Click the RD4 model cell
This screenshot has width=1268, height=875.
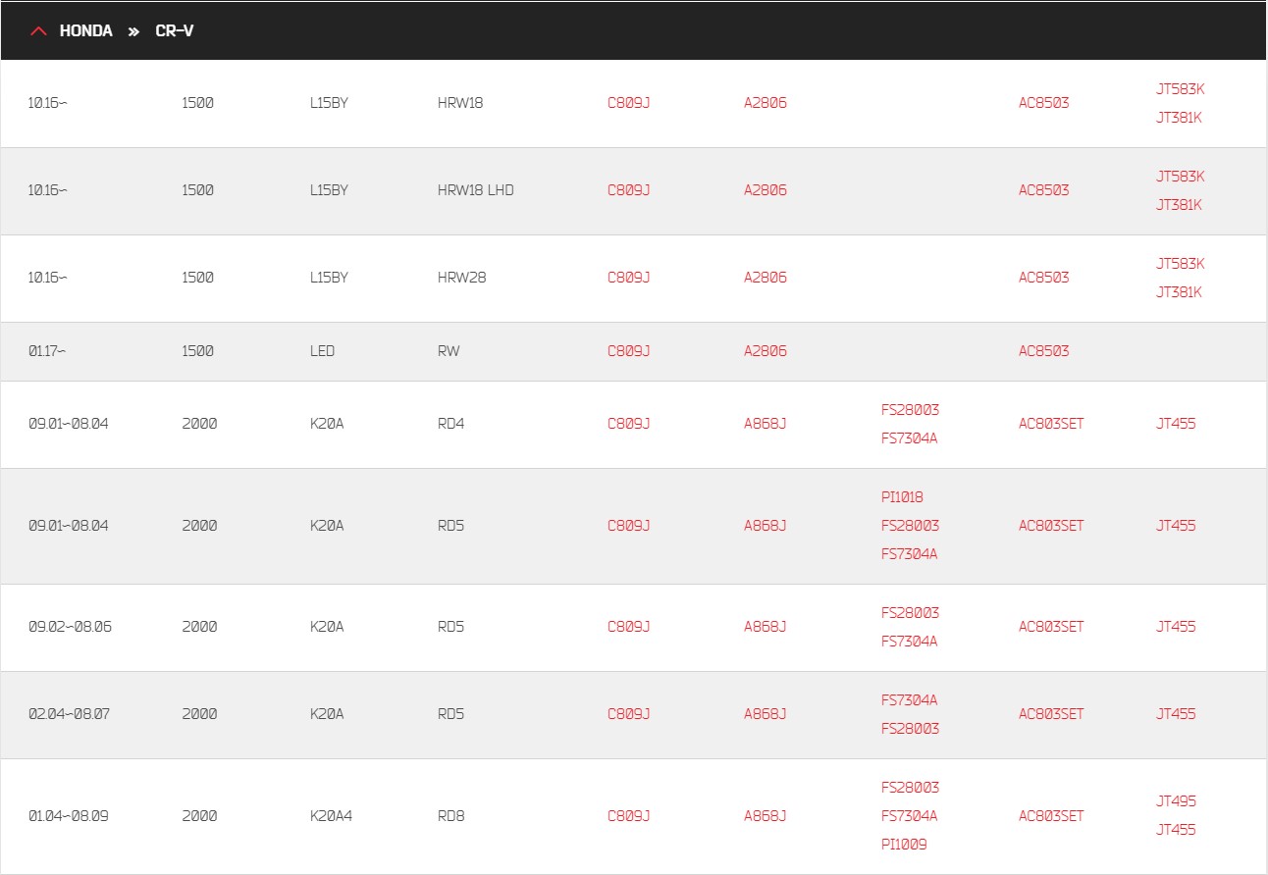[x=451, y=424]
